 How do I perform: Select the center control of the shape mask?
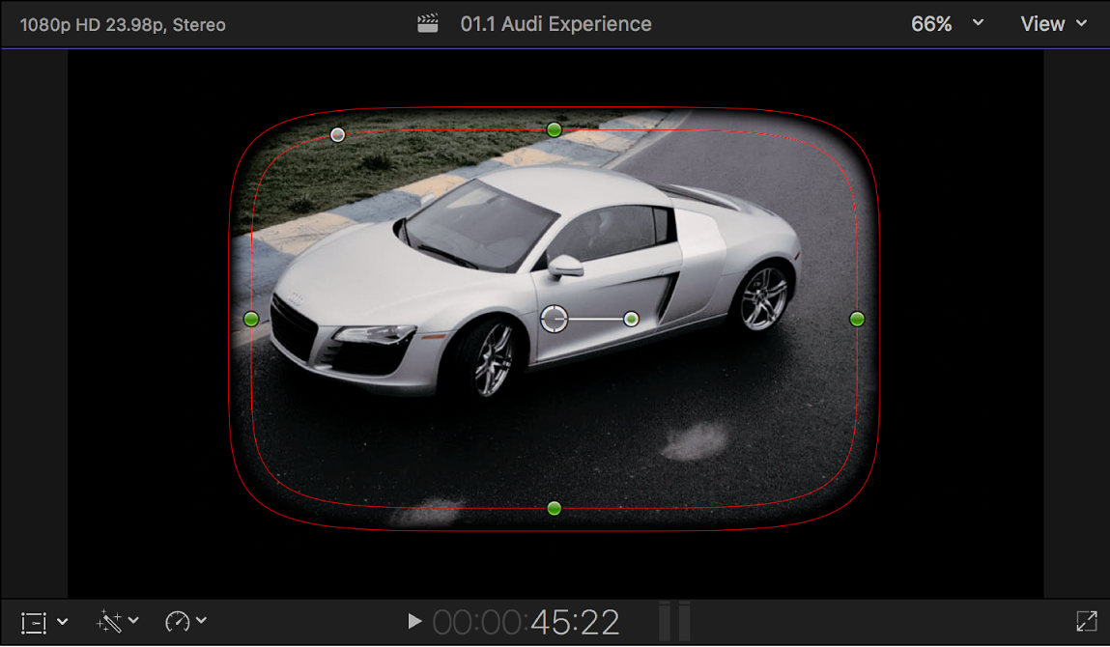[555, 319]
